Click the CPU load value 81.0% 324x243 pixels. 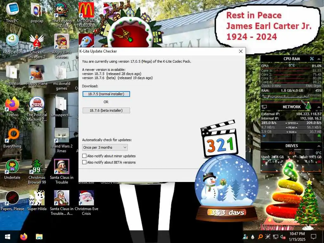point(316,66)
